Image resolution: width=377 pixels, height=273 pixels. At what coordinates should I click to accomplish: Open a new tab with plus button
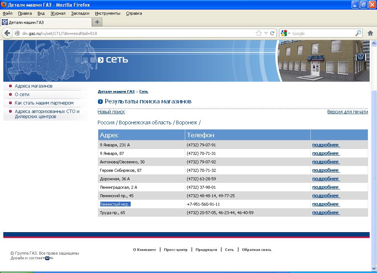coord(97,22)
